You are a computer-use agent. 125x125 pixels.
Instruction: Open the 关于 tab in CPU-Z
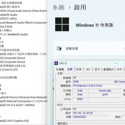point(119,69)
